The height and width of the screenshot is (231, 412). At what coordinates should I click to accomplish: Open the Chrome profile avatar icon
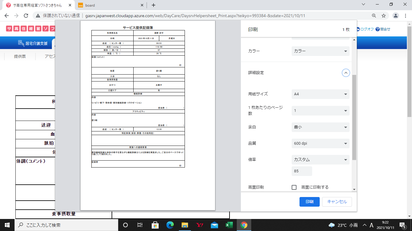click(x=396, y=16)
